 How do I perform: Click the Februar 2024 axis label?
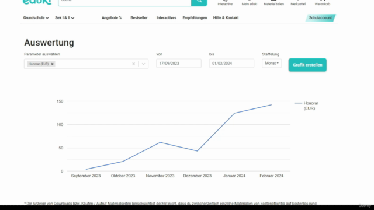coord(271,176)
